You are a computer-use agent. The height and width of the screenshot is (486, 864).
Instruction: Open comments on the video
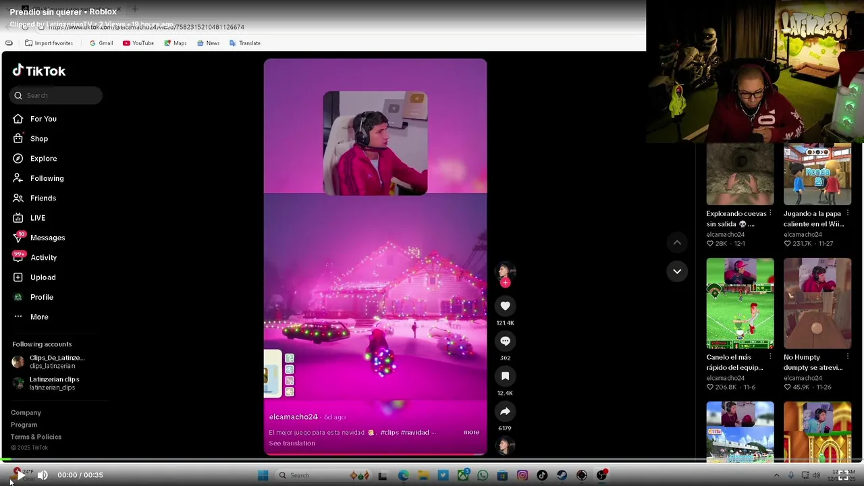point(505,341)
